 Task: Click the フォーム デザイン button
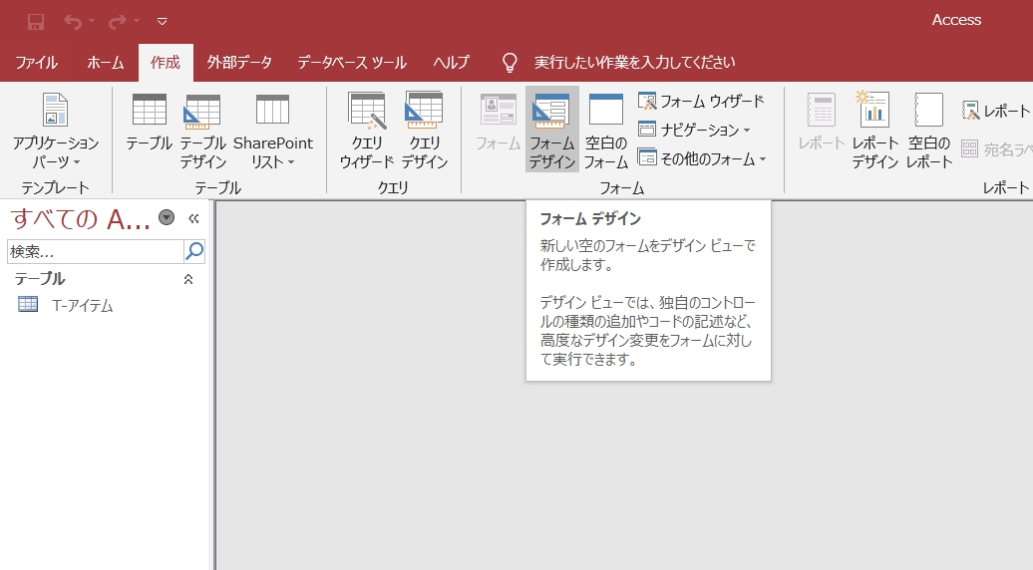[552, 131]
